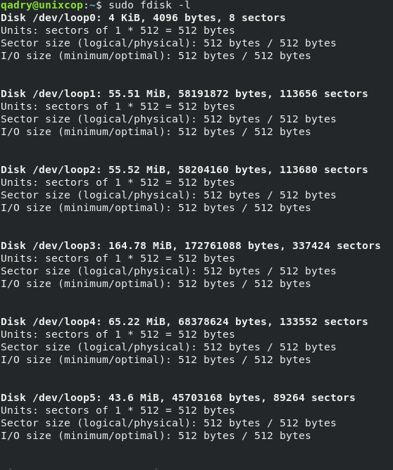Click the Units line under loop0
Viewport: 393px width, 470px height.
[x=118, y=30]
